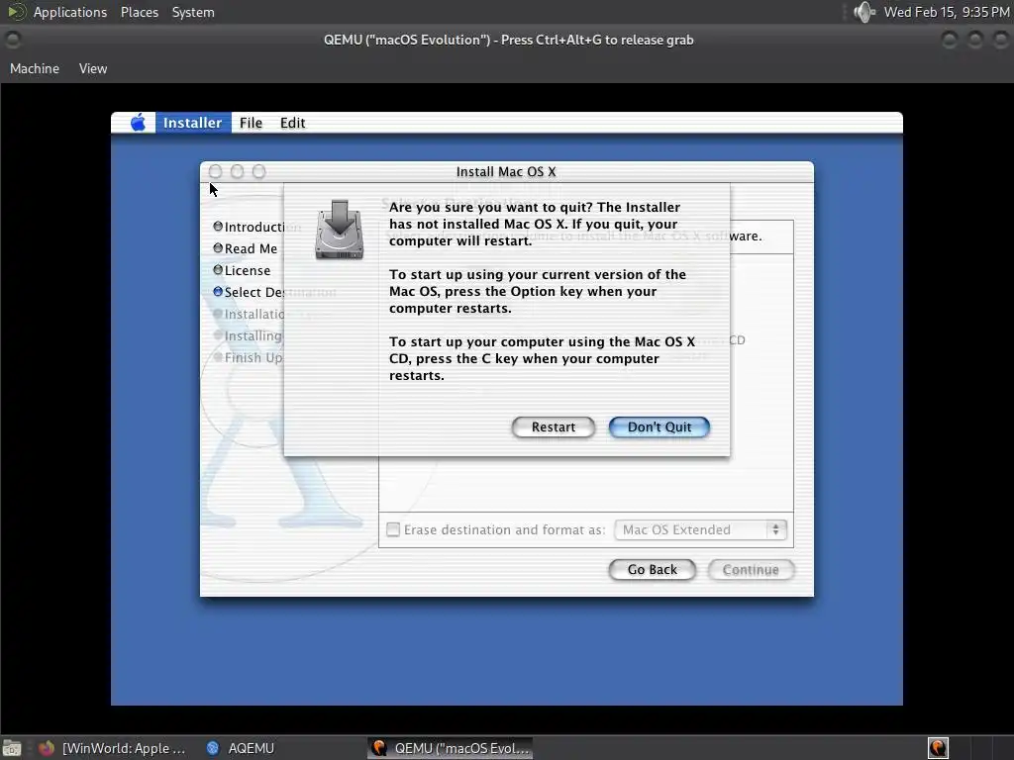Screen dimensions: 1014x760
Task: Click the License step label
Action: click(x=248, y=271)
